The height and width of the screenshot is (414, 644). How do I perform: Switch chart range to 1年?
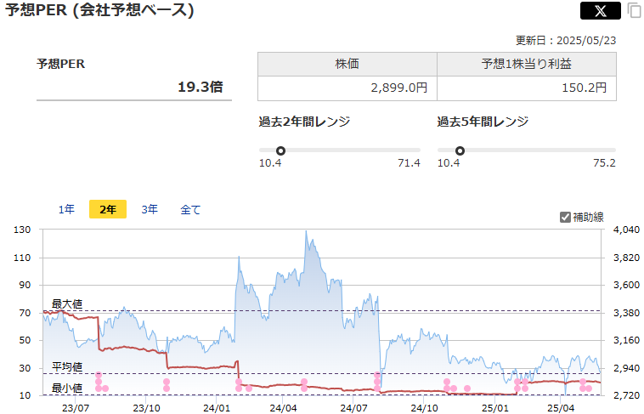pyautogui.click(x=66, y=209)
